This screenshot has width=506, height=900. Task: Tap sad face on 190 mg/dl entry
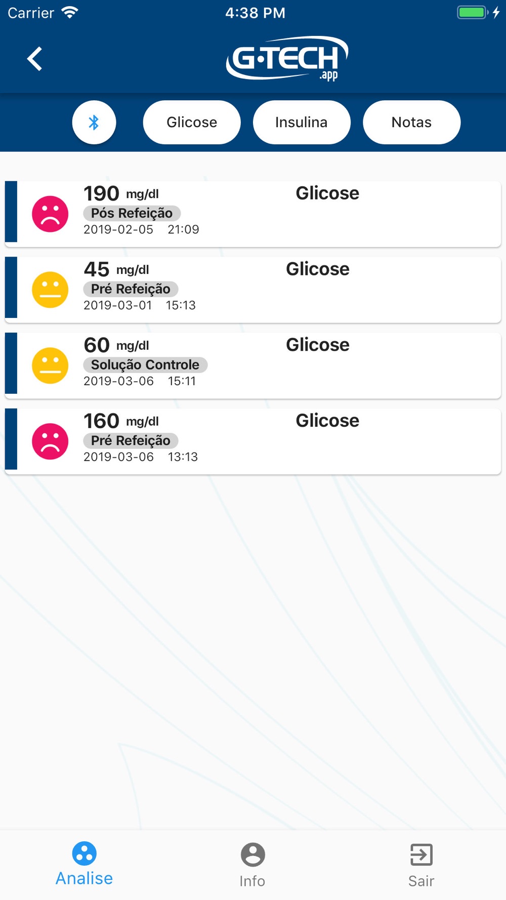tap(50, 214)
